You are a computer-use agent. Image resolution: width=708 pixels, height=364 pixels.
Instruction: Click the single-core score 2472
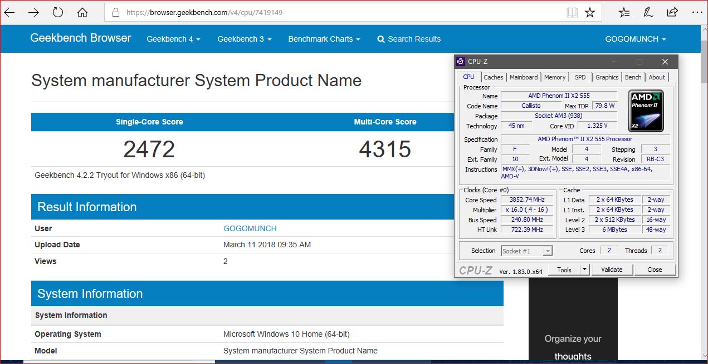[x=149, y=149]
